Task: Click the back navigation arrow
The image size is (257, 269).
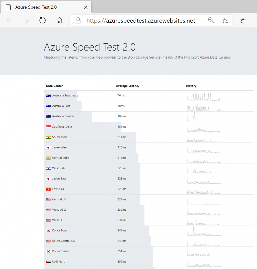Action: (x=9, y=20)
